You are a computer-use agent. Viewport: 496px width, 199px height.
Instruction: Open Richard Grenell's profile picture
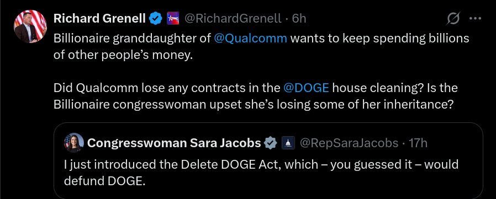[30, 26]
